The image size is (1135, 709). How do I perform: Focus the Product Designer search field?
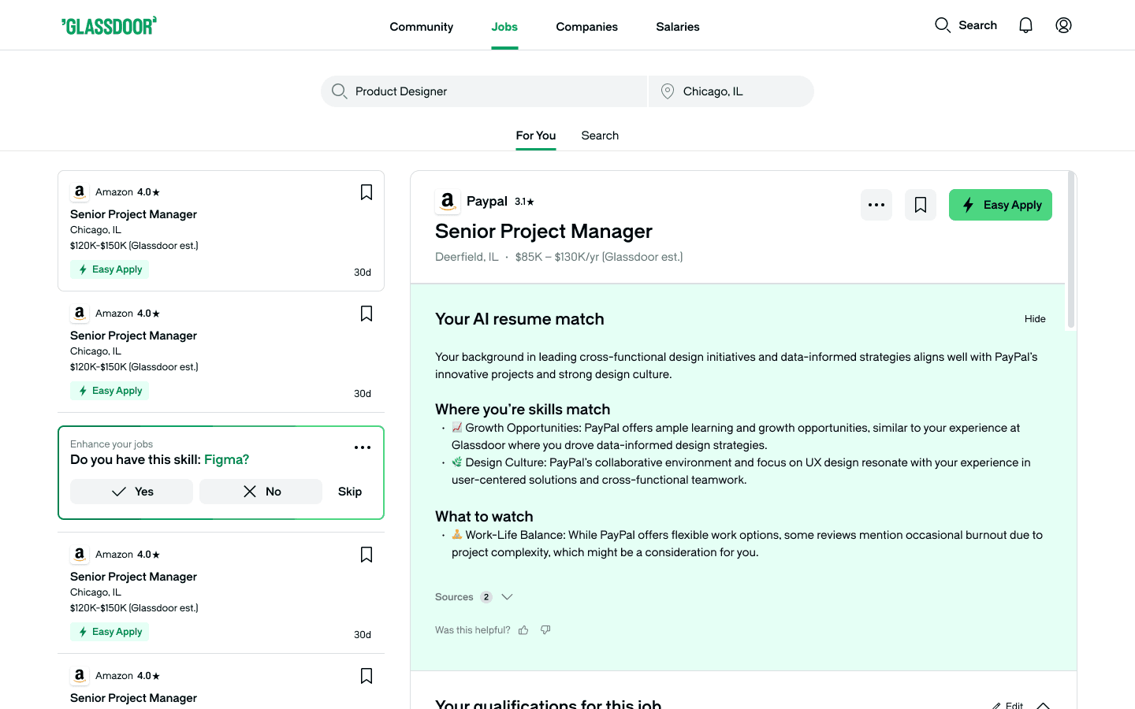[x=484, y=91]
